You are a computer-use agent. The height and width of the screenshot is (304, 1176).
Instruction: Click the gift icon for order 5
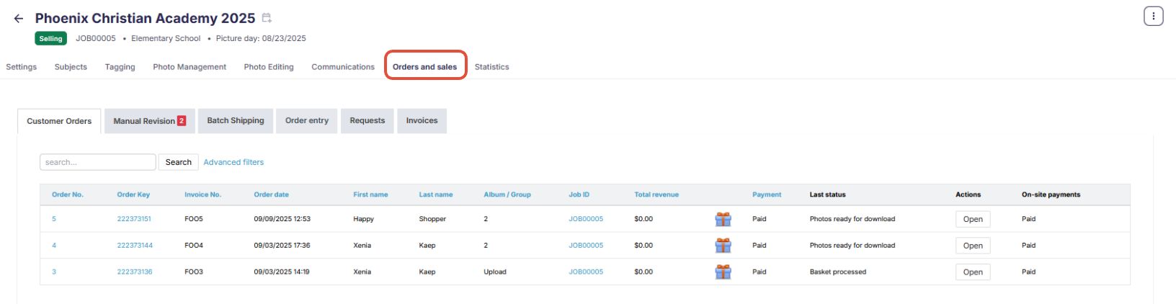723,219
